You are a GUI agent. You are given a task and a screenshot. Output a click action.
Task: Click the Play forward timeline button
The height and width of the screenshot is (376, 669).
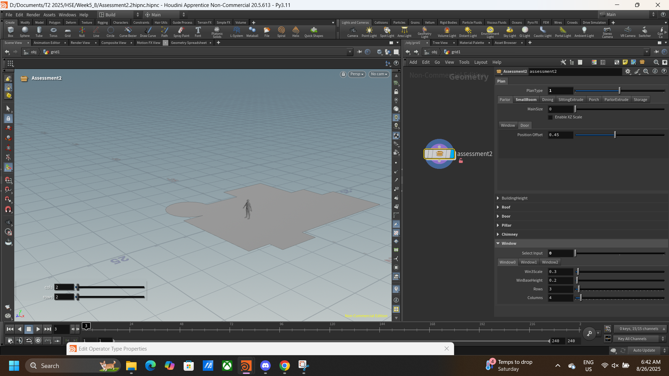[38, 329]
